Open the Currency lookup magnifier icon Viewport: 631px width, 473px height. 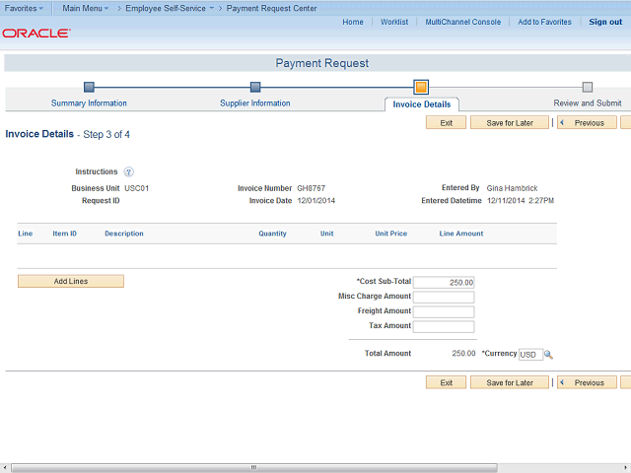(548, 355)
